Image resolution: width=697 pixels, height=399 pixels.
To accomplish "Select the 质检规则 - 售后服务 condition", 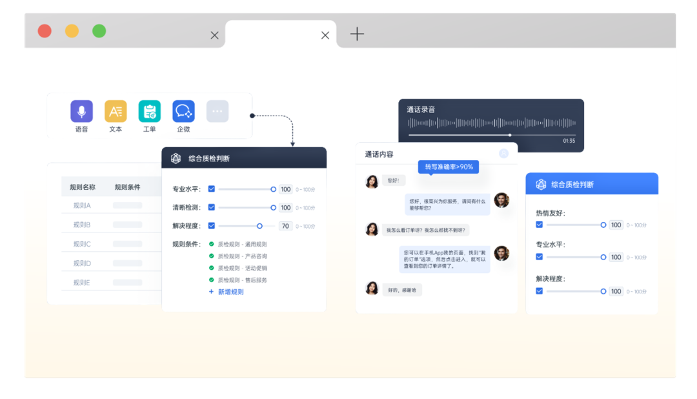I will pyautogui.click(x=237, y=280).
